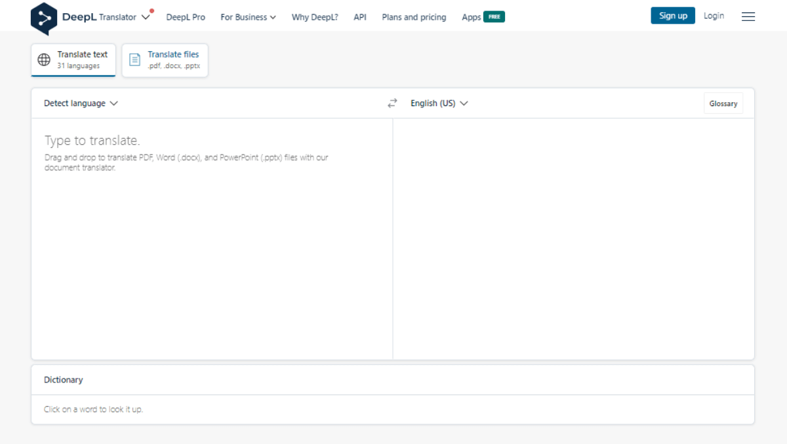The width and height of the screenshot is (787, 444).
Task: Expand the DeepL Translator product chevron
Action: (x=146, y=17)
